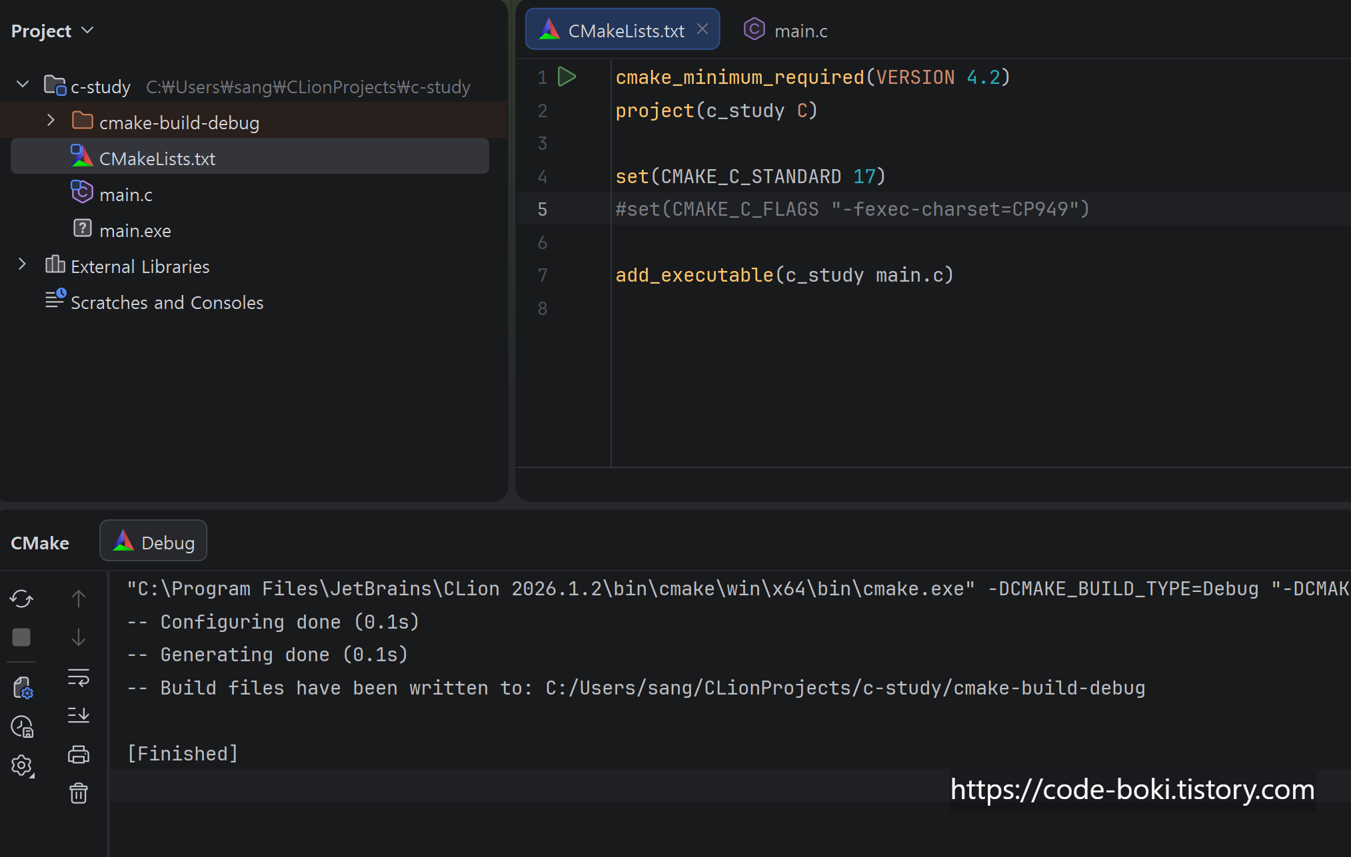
Task: Click the cmake.exe command output line
Action: (x=738, y=589)
